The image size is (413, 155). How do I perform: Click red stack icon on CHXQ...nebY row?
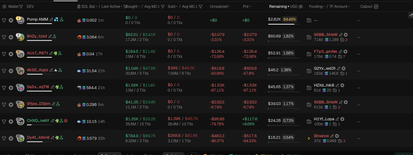click(x=66, y=121)
